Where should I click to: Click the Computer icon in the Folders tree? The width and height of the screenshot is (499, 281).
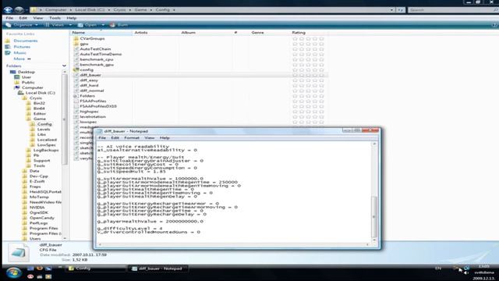[x=17, y=87]
